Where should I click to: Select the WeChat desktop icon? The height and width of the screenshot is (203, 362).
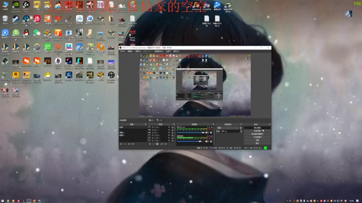37,33
